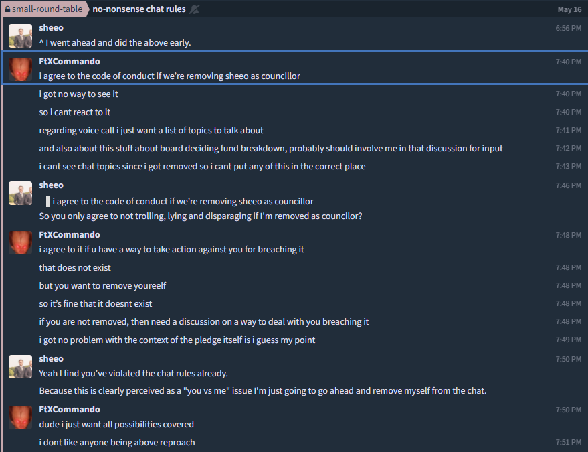Click sender name FtXCommando on highlighted message
Viewport: 588px width, 452px height.
coord(70,61)
